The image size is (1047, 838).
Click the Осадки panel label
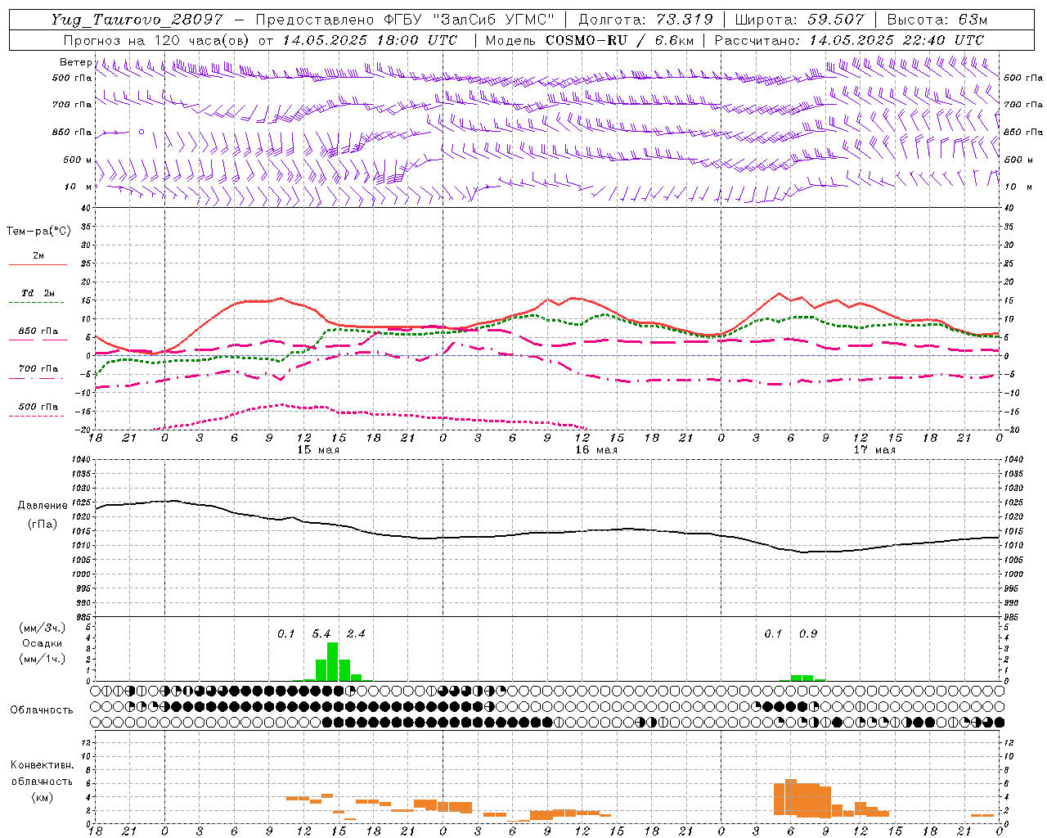click(x=43, y=643)
